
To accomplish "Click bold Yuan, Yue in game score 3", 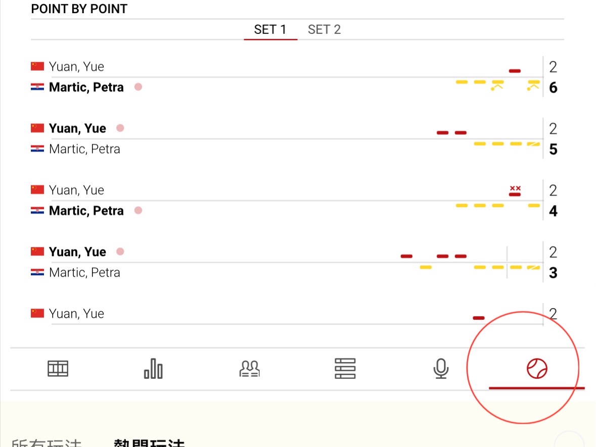I will [77, 252].
